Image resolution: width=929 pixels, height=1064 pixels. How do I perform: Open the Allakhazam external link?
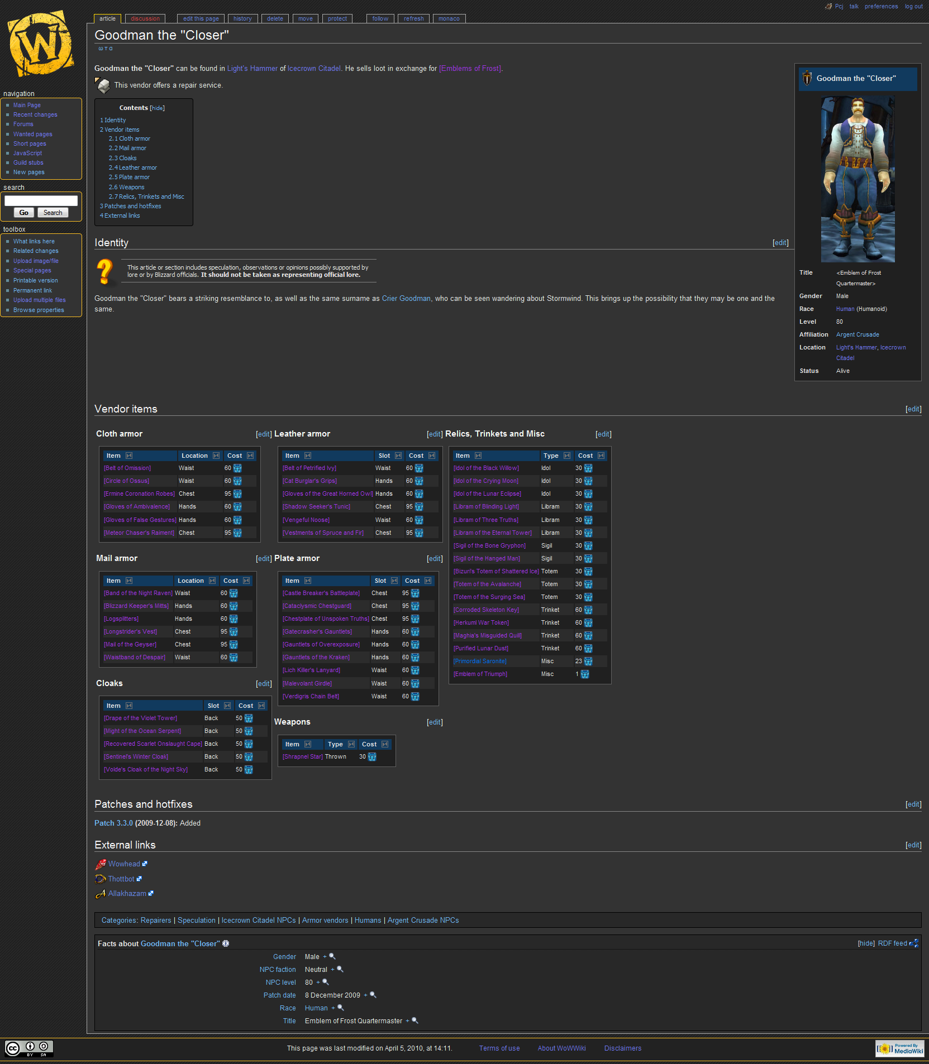127,893
